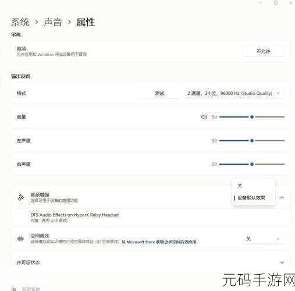
Task: Click the audio enhancement icon
Action: click(x=21, y=197)
